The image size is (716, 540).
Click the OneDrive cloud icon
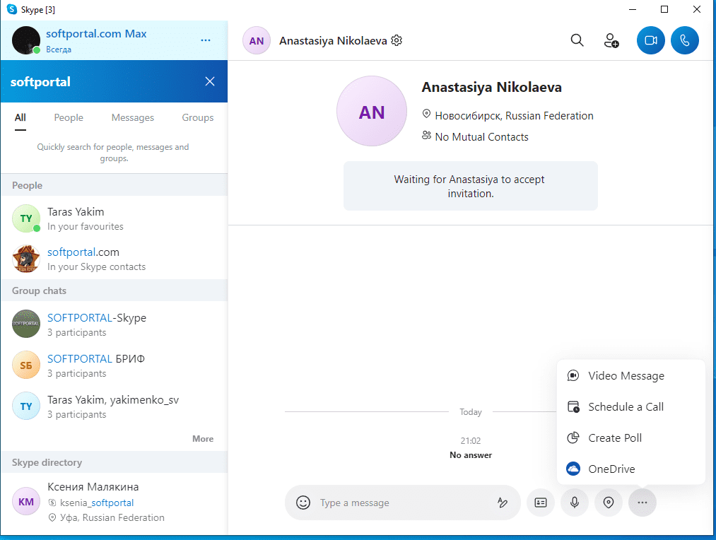coord(573,469)
